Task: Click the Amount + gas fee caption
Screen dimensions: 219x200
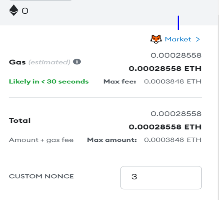Action: click(x=41, y=140)
